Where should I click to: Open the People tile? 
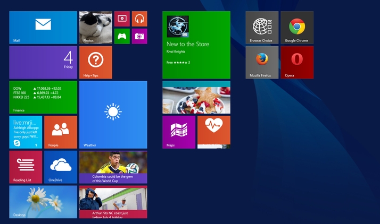click(61, 132)
